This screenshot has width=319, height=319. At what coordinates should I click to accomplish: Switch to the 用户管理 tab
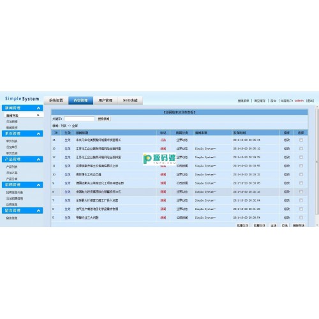click(105, 100)
